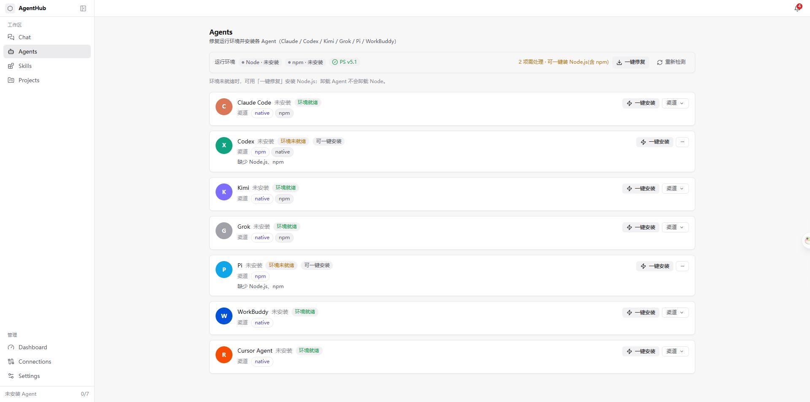Select native channel chip for Claude Code
This screenshot has height=402, width=810.
(262, 113)
